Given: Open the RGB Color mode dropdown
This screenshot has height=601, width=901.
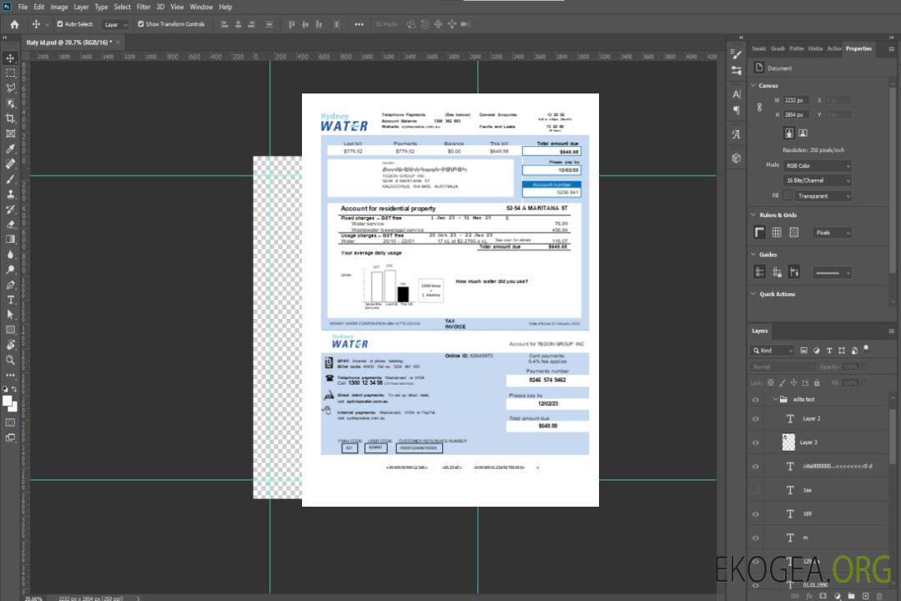Looking at the screenshot, I should tap(817, 165).
